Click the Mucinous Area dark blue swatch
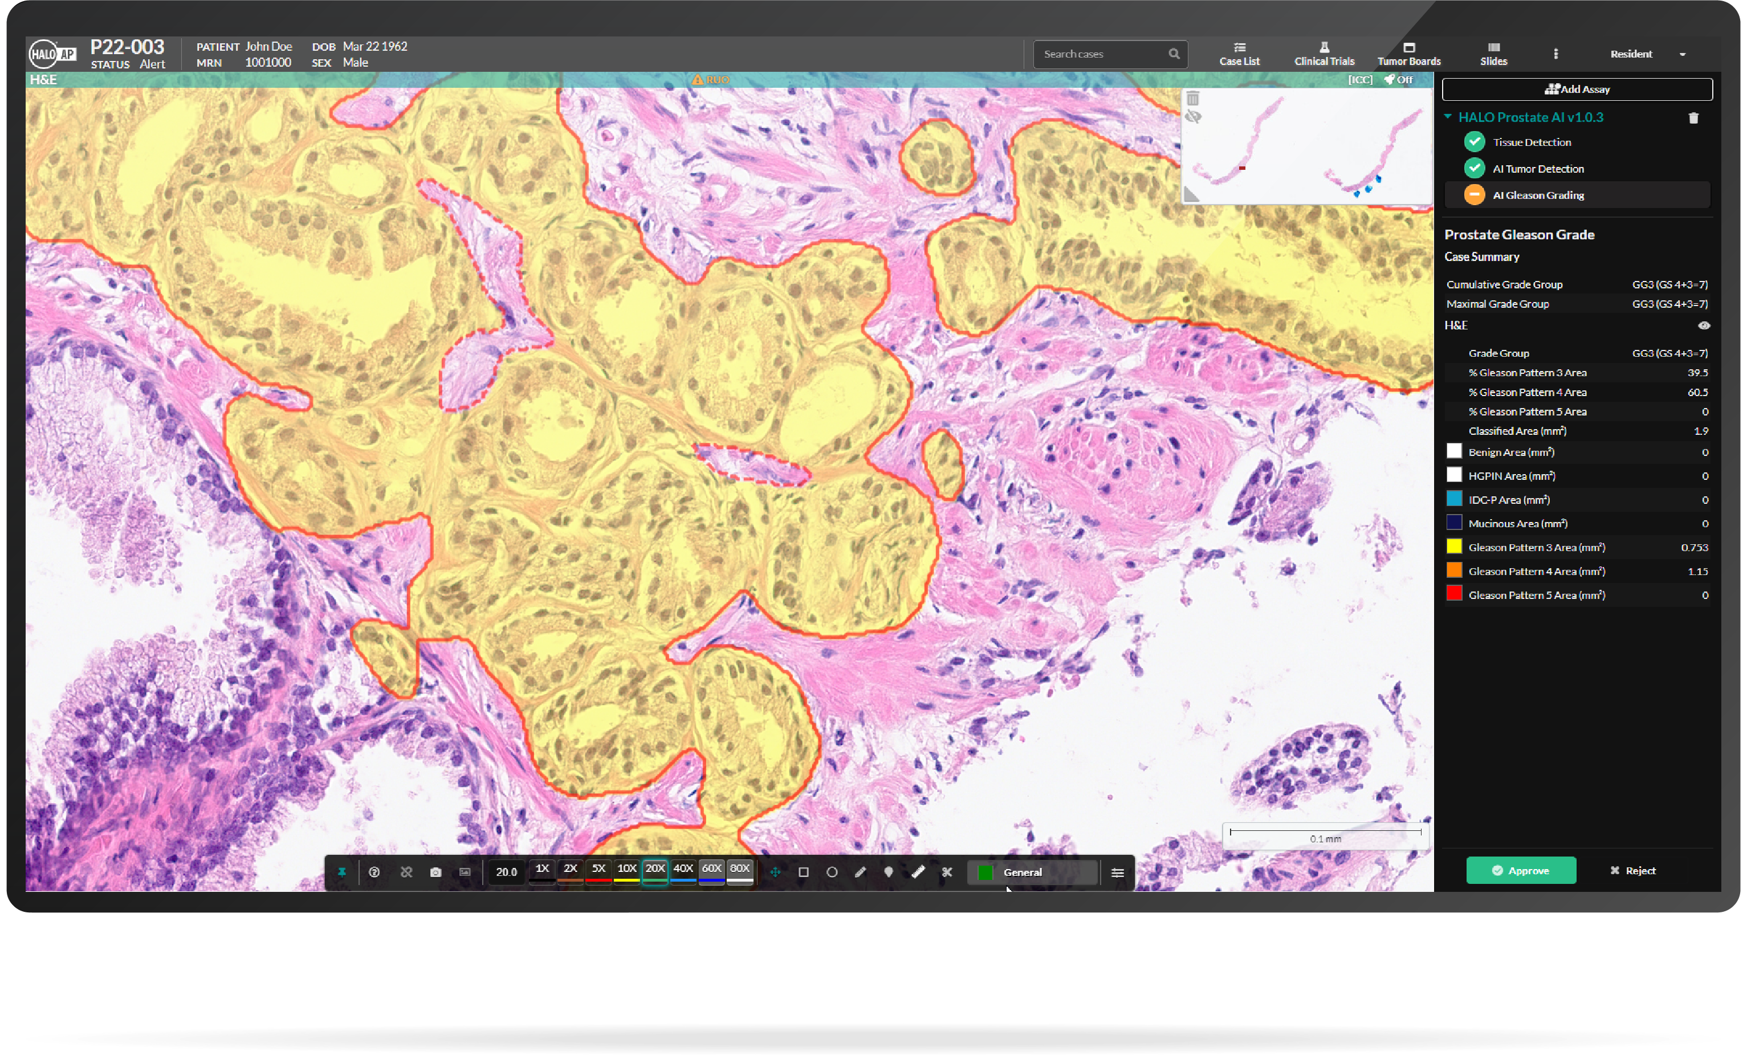 tap(1454, 523)
